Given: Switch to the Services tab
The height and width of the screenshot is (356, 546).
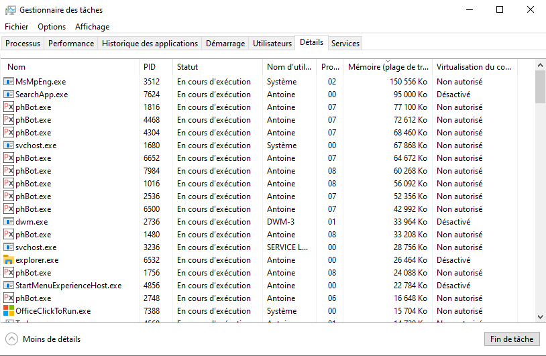Looking at the screenshot, I should 345,44.
